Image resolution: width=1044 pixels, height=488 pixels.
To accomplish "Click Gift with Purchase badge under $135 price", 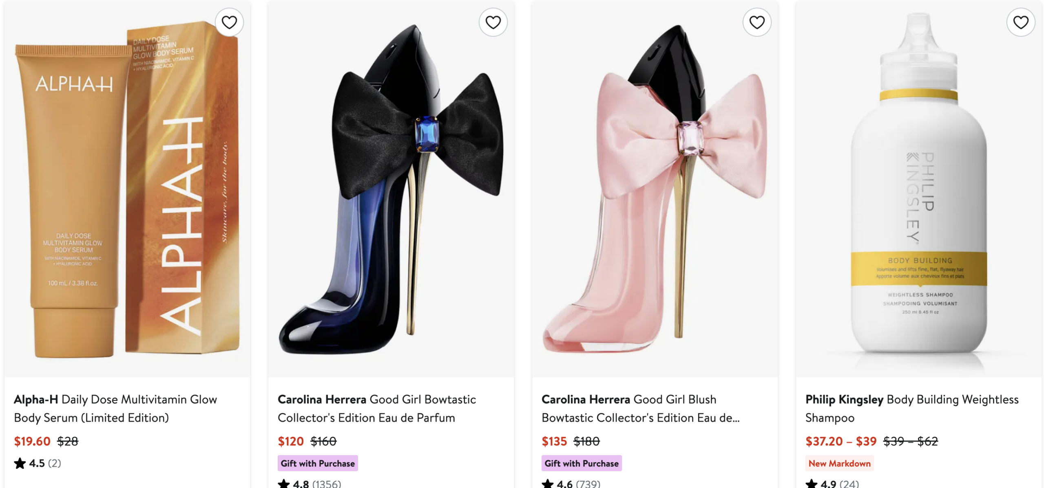I will pos(581,463).
